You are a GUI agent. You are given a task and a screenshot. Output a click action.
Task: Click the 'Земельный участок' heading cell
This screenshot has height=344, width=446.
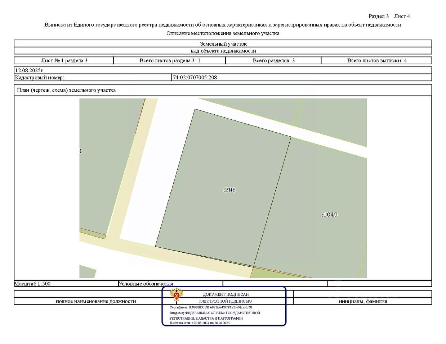(x=223, y=43)
